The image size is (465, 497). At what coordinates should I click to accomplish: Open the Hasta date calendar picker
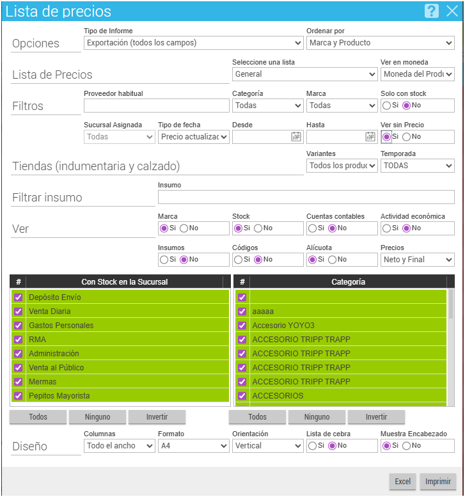370,136
